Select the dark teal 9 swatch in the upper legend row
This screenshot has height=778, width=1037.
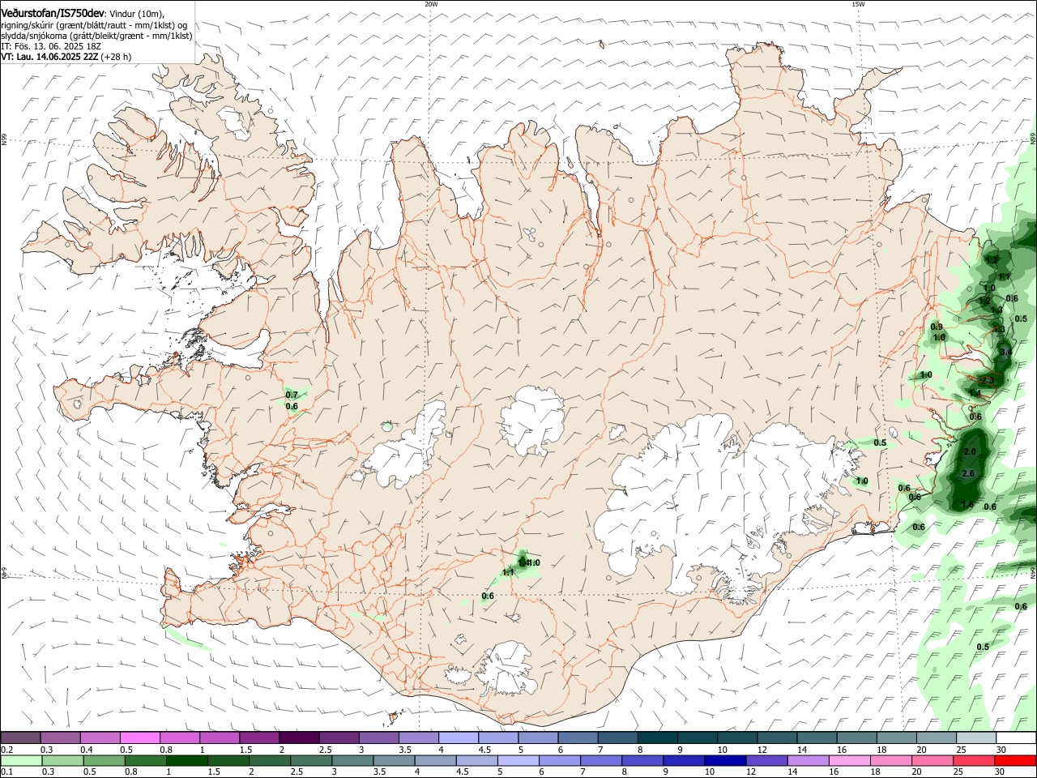click(x=698, y=738)
